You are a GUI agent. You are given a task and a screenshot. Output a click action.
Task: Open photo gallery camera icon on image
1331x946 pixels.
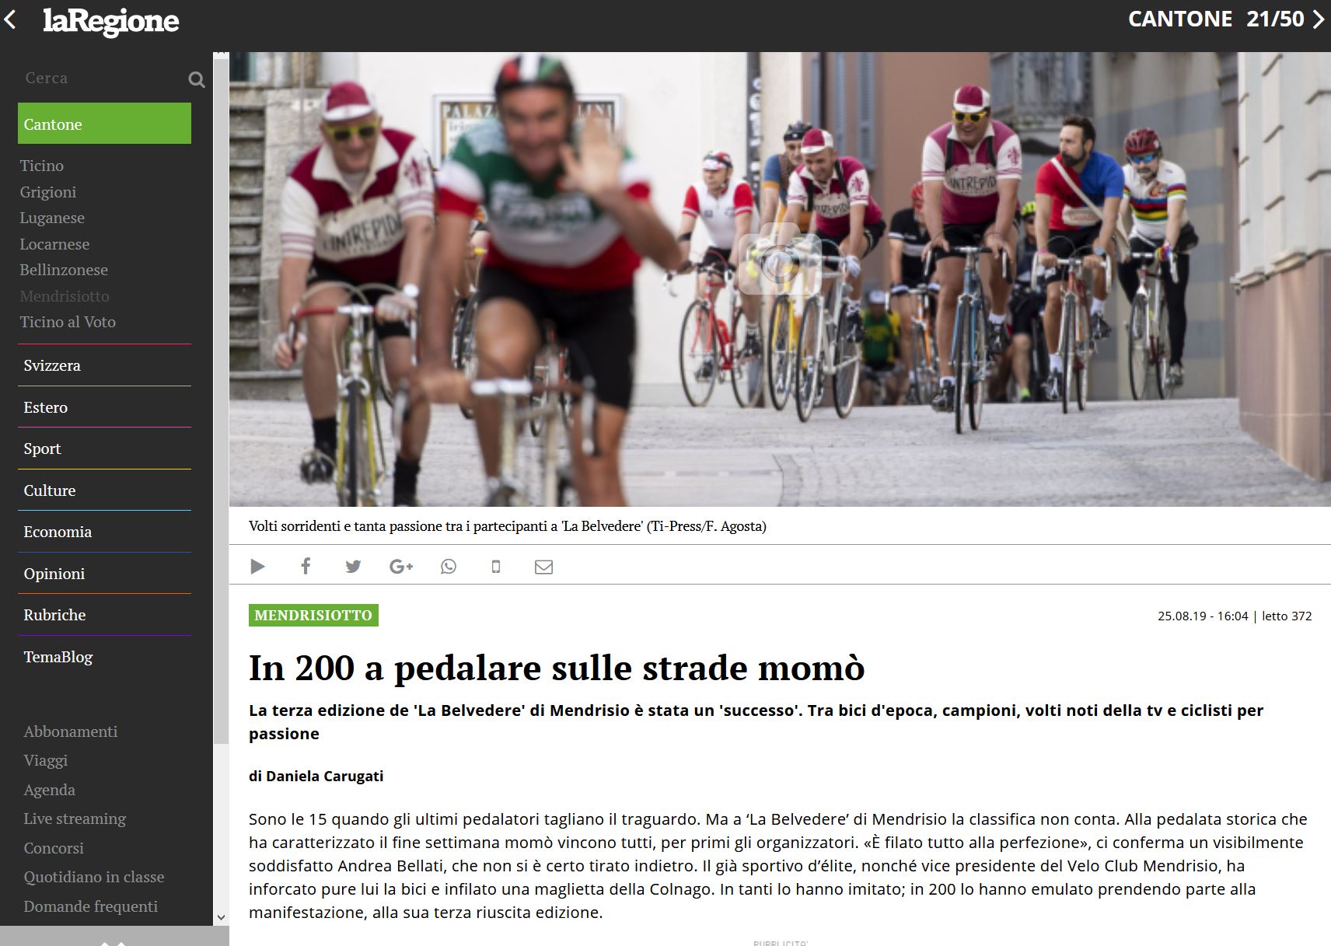click(780, 264)
